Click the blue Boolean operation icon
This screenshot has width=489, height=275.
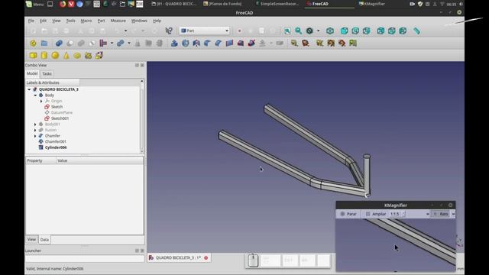(59, 43)
